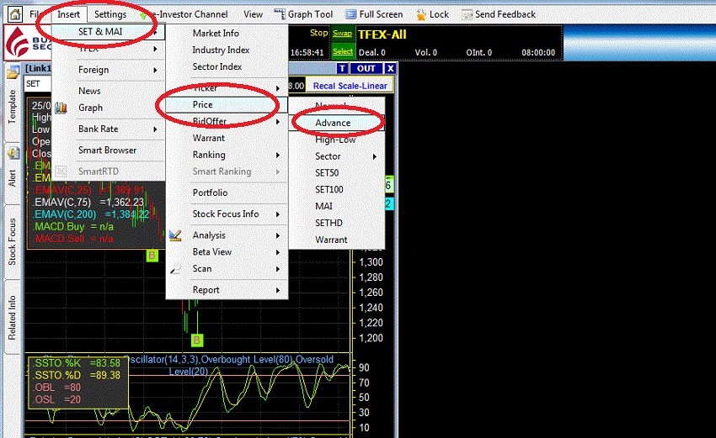
Task: Click the Select button
Action: click(x=343, y=51)
